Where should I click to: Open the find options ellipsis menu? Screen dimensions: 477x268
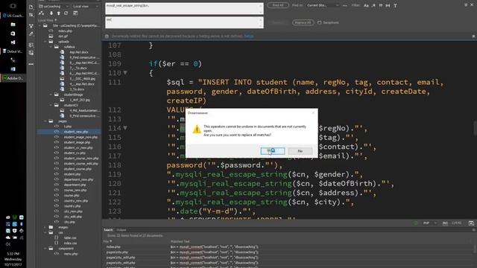[x=344, y=5]
